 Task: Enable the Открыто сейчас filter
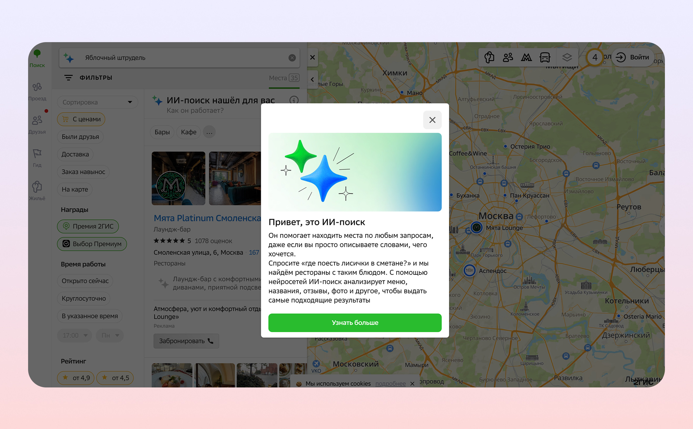[85, 281]
